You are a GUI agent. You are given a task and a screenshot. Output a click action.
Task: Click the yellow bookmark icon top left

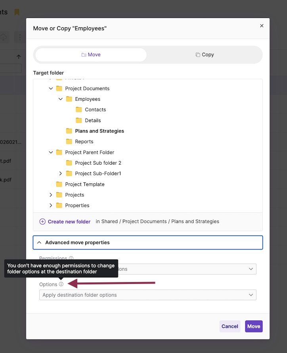pos(16,12)
